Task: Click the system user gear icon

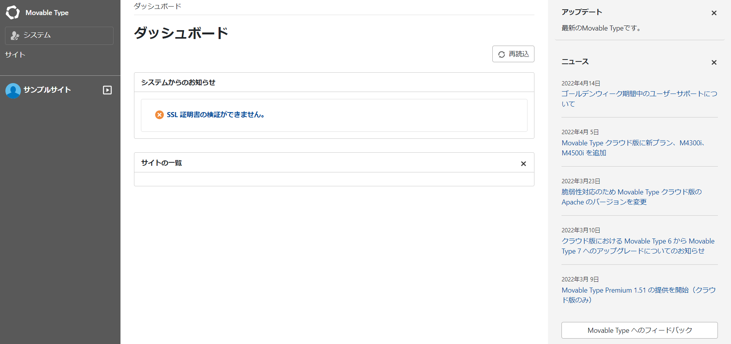Action: (15, 36)
